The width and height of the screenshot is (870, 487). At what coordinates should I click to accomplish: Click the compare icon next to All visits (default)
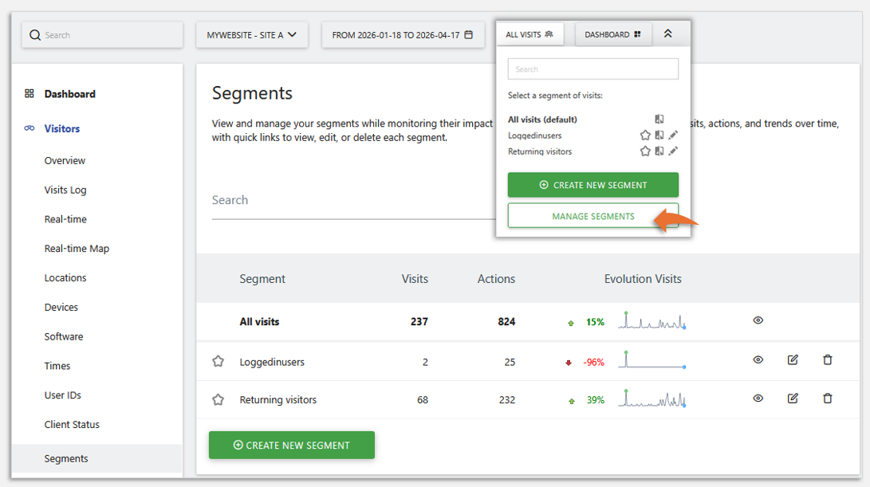[659, 118]
